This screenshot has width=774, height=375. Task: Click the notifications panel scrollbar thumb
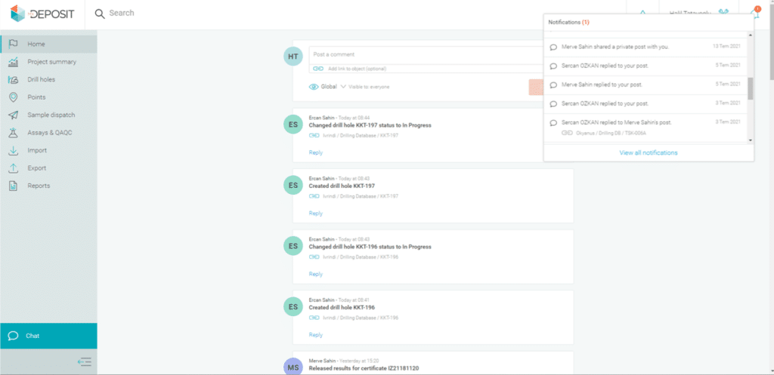(750, 88)
